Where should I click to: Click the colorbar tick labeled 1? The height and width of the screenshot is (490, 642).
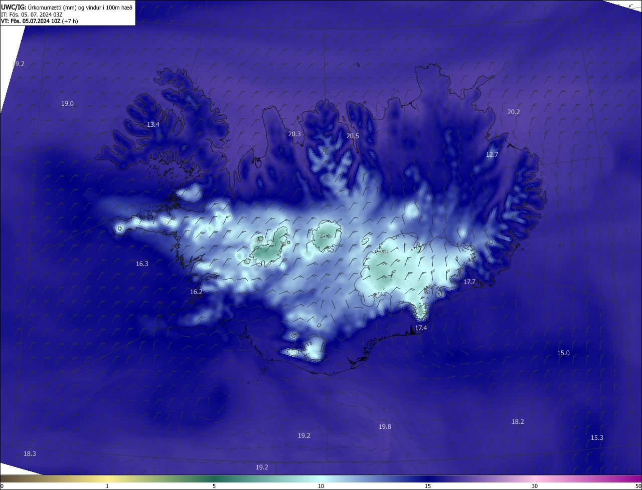pos(107,486)
